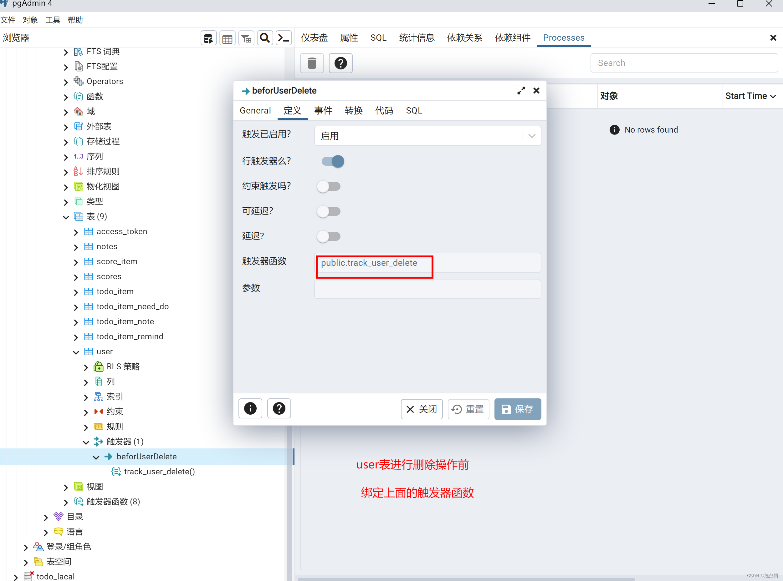The height and width of the screenshot is (581, 783).
Task: Select track_user_delete() tree item
Action: click(159, 472)
